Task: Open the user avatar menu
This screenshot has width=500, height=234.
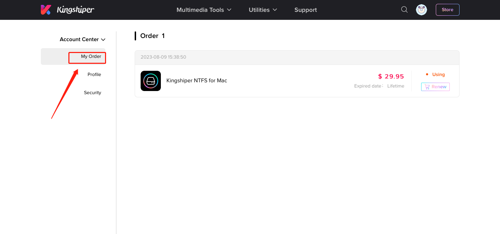Action: 421,10
